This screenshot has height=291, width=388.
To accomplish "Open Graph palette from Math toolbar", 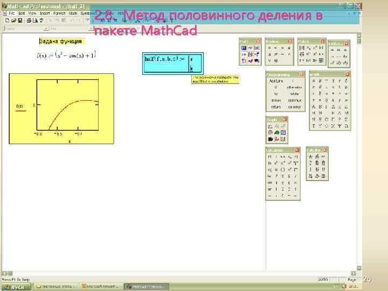I will [x=250, y=48].
